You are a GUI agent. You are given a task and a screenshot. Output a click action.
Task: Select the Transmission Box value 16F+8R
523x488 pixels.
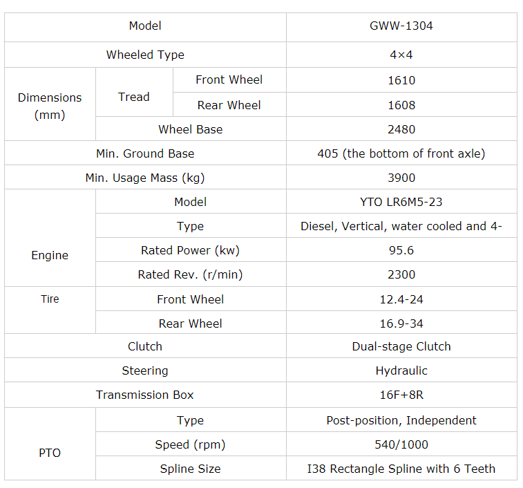pos(401,395)
